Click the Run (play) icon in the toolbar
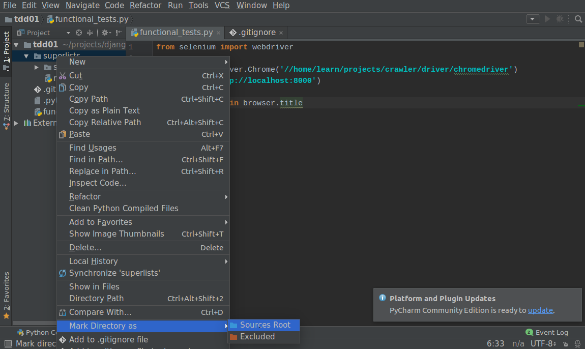Screen dimensions: 585x349 coord(547,18)
